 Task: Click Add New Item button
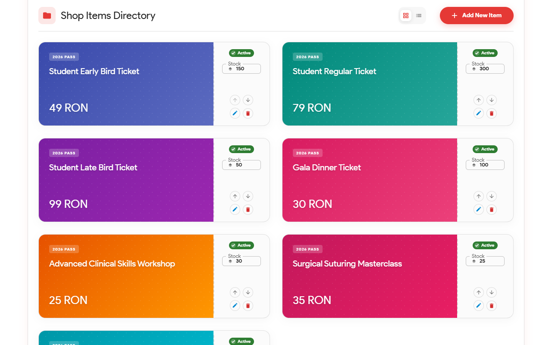pyautogui.click(x=477, y=16)
